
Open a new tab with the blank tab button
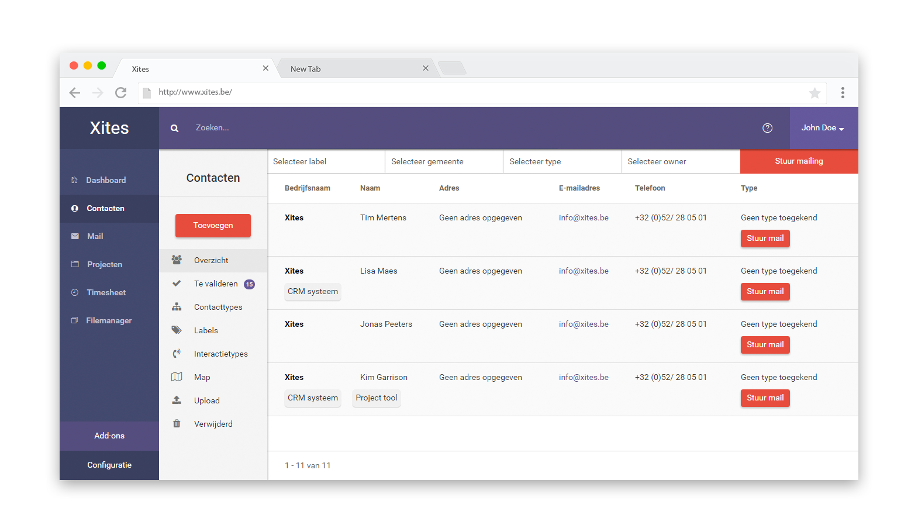pyautogui.click(x=451, y=68)
